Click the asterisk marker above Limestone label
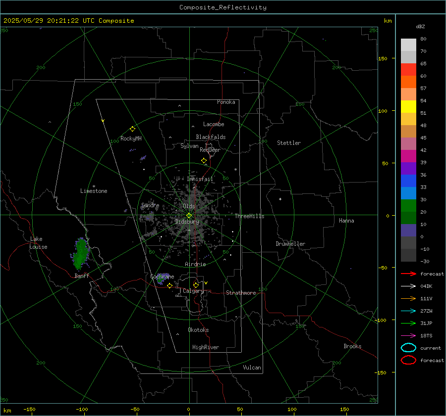 [x=94, y=186]
